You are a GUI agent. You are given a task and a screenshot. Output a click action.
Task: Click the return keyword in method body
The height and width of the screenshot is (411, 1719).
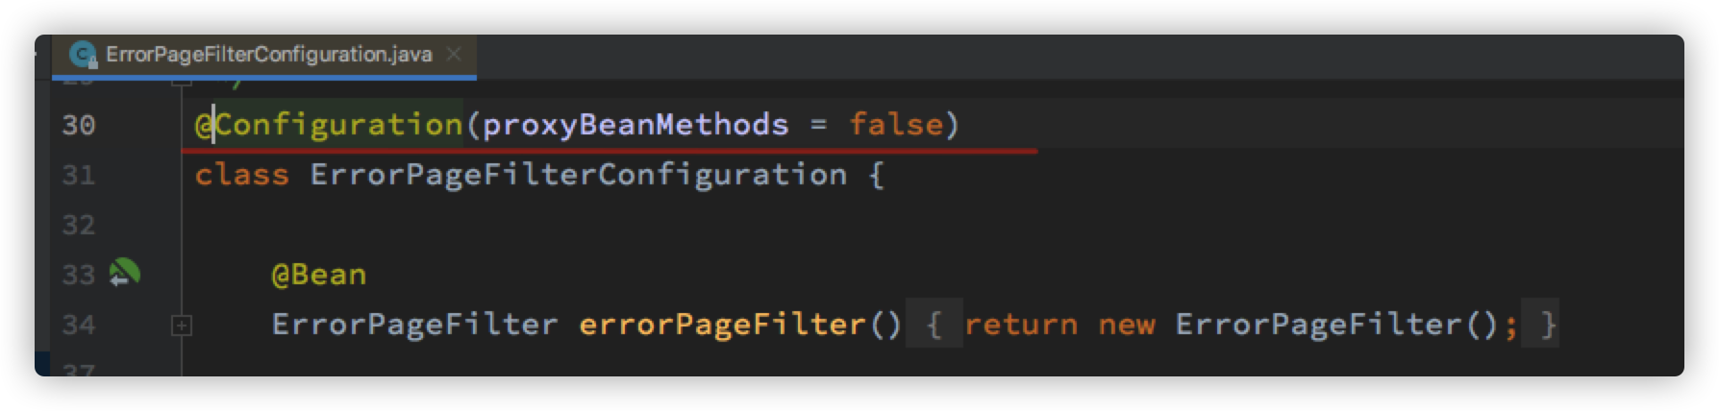(1020, 325)
